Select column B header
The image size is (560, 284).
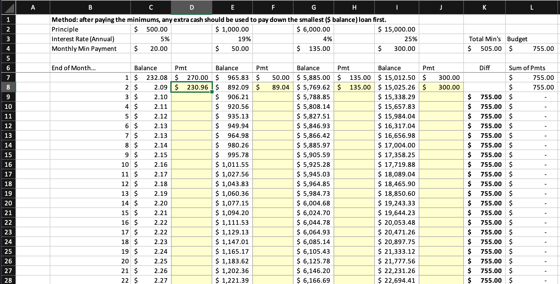[x=90, y=7]
